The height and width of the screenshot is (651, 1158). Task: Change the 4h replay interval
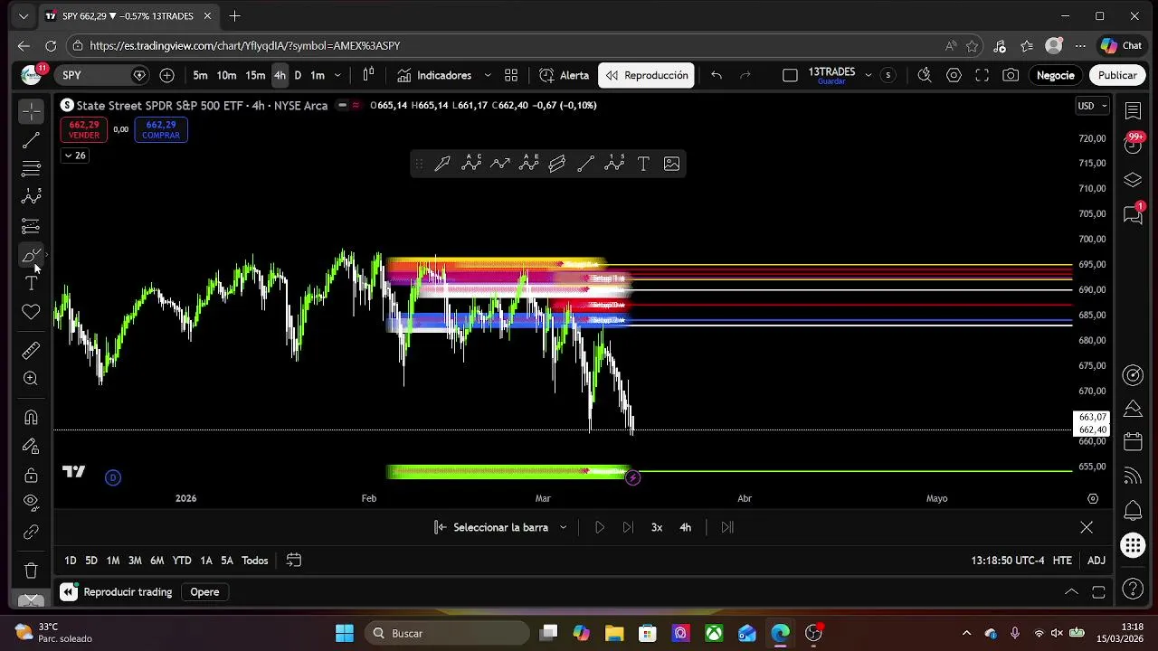click(685, 527)
